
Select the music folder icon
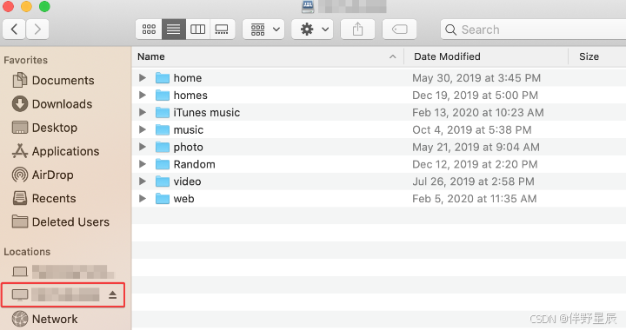[162, 129]
